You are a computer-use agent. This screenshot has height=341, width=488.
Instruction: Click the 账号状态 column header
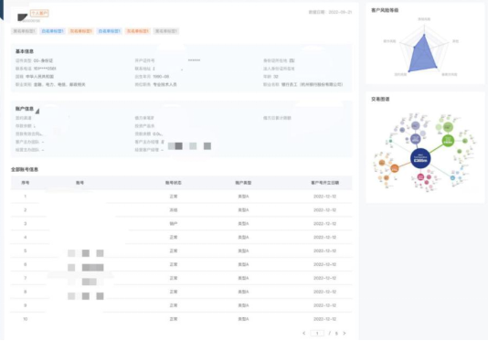point(174,183)
